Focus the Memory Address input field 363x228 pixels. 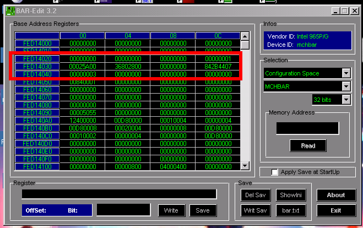click(x=307, y=128)
